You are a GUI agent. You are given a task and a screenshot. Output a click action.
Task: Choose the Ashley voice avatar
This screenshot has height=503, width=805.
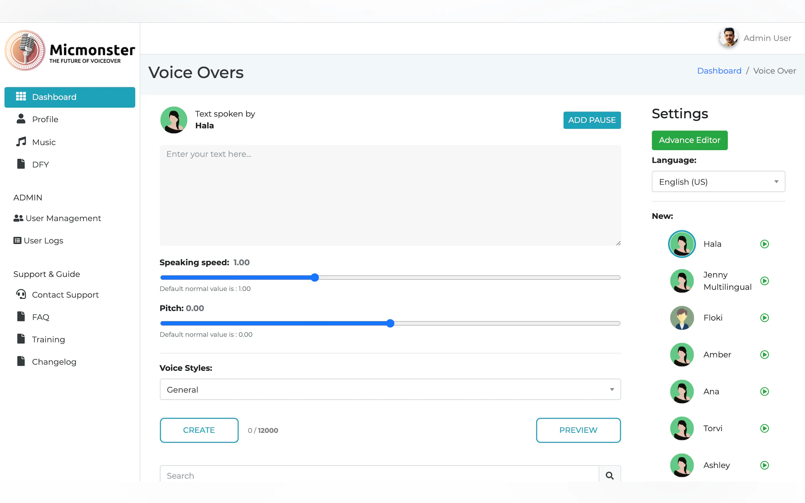point(681,465)
